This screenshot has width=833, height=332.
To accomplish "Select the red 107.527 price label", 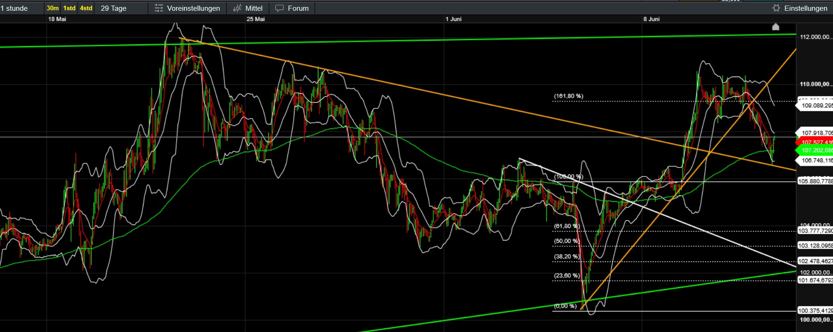I will [x=815, y=142].
